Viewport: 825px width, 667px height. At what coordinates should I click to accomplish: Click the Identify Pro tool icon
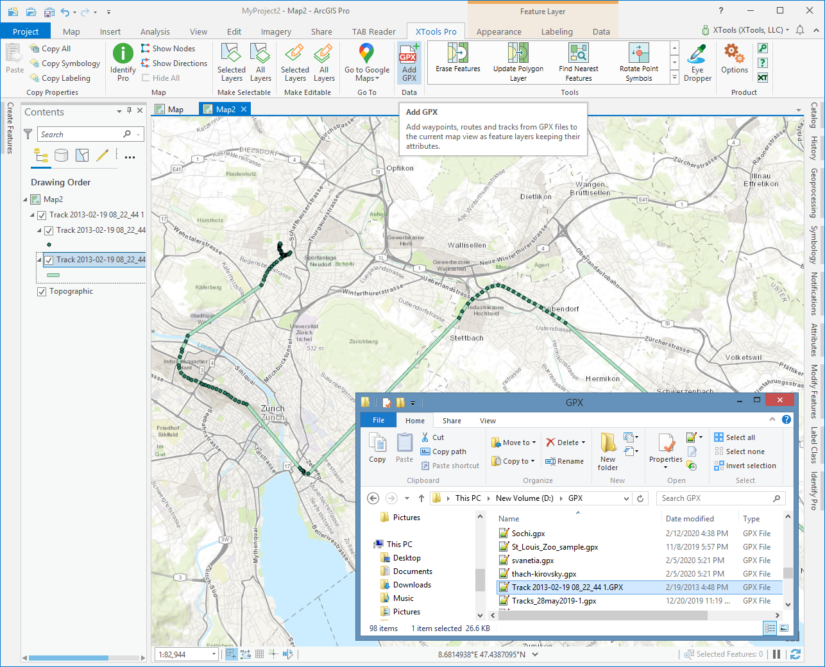(x=123, y=53)
